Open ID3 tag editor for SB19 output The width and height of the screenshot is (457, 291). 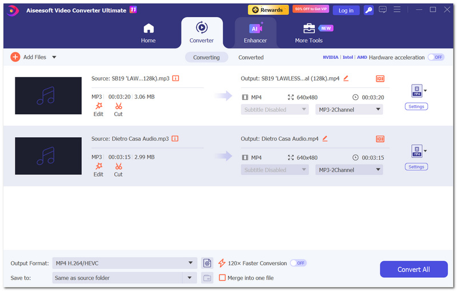click(380, 78)
